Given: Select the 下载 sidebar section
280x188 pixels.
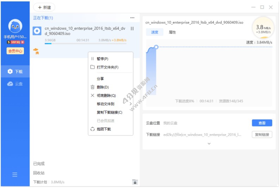Looking at the screenshot, I should (x=15, y=71).
